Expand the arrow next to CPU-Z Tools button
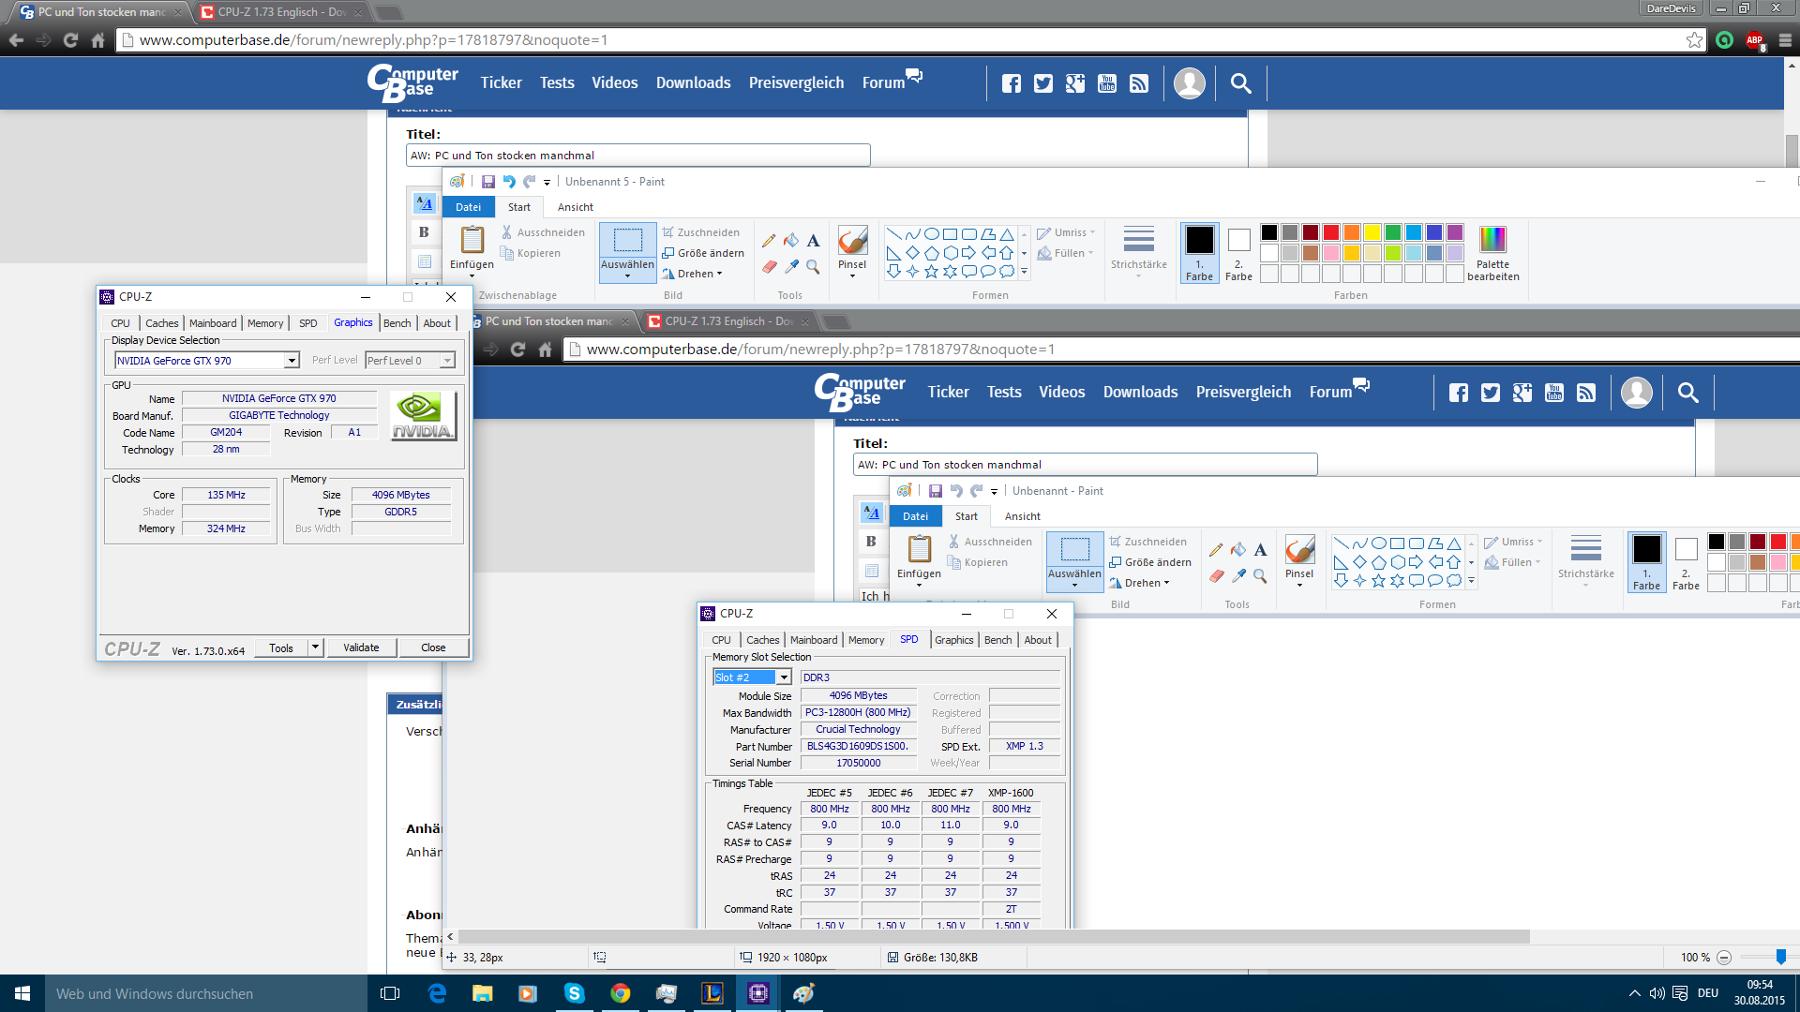Viewport: 1800px width, 1012px height. [316, 647]
